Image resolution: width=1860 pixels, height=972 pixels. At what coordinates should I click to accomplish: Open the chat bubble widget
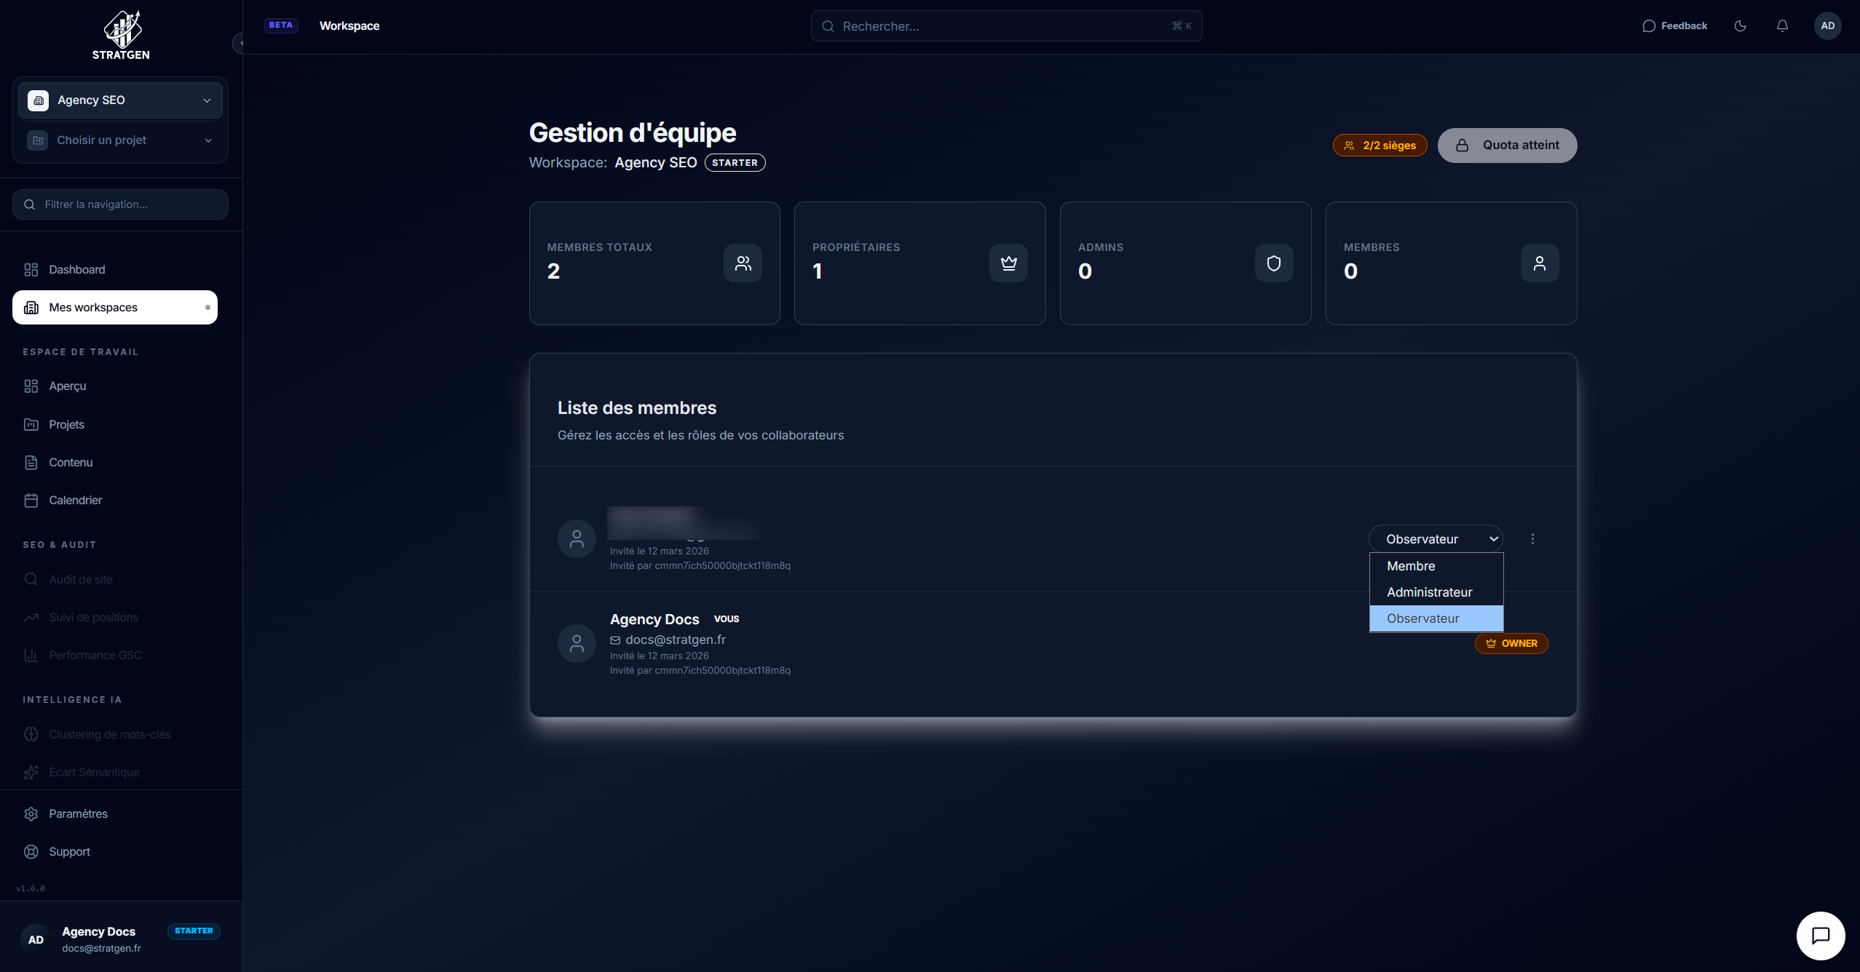point(1820,936)
